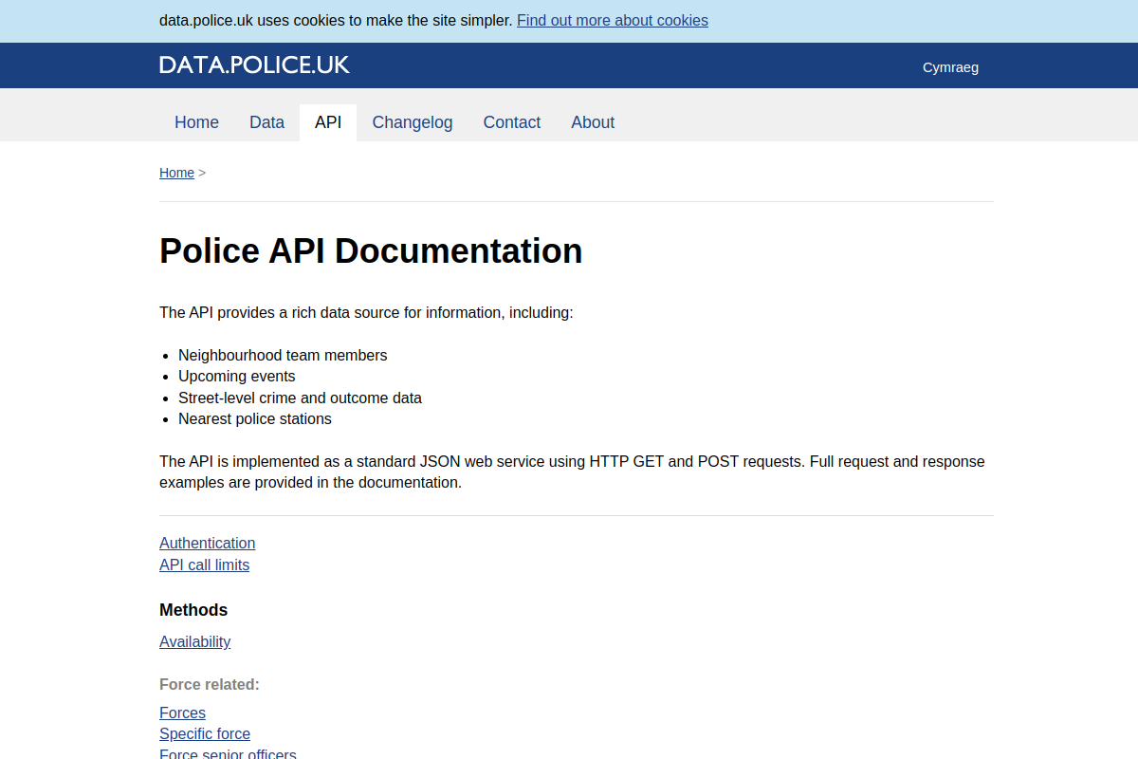This screenshot has height=759, width=1138.
Task: Click the 'Police API Documentation' heading
Action: coord(371,250)
